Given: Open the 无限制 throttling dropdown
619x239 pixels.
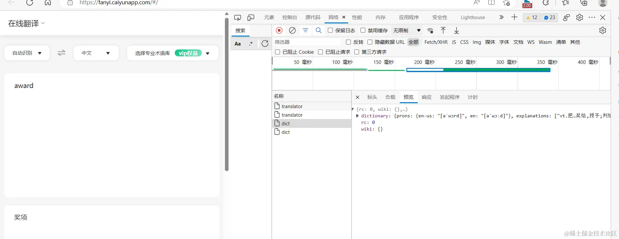Looking at the screenshot, I should (407, 30).
